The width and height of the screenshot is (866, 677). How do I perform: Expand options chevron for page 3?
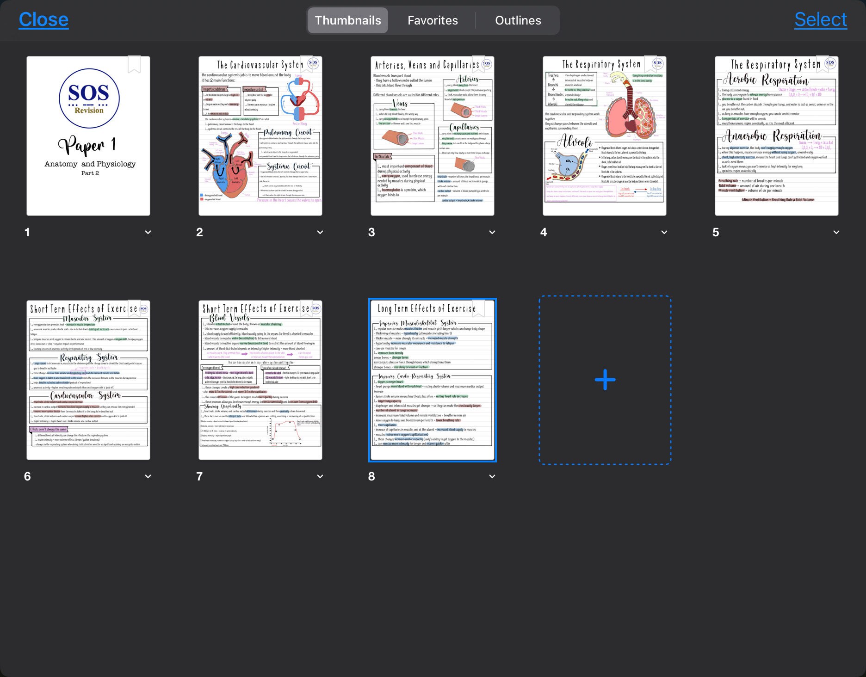pyautogui.click(x=492, y=232)
